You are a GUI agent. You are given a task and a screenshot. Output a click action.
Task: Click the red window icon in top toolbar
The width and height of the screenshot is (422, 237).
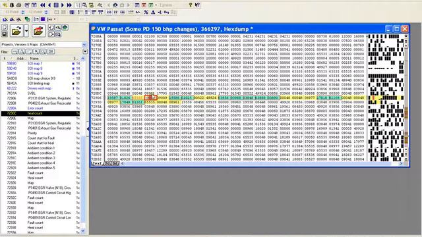(144, 5)
